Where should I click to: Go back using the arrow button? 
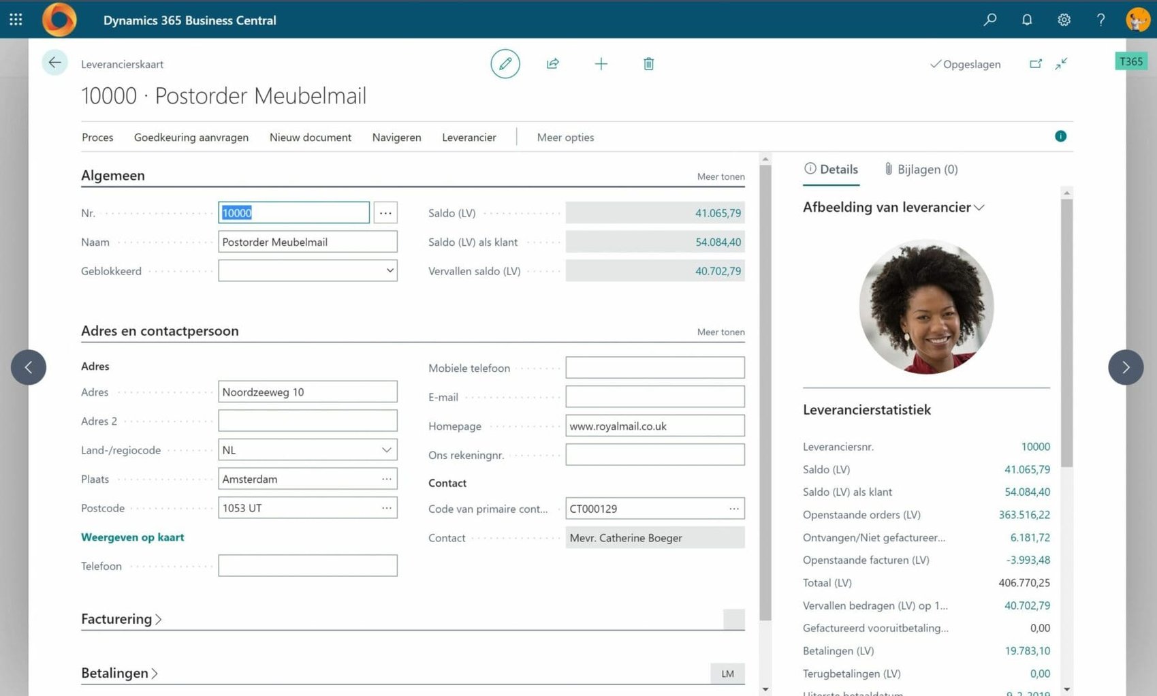point(54,63)
